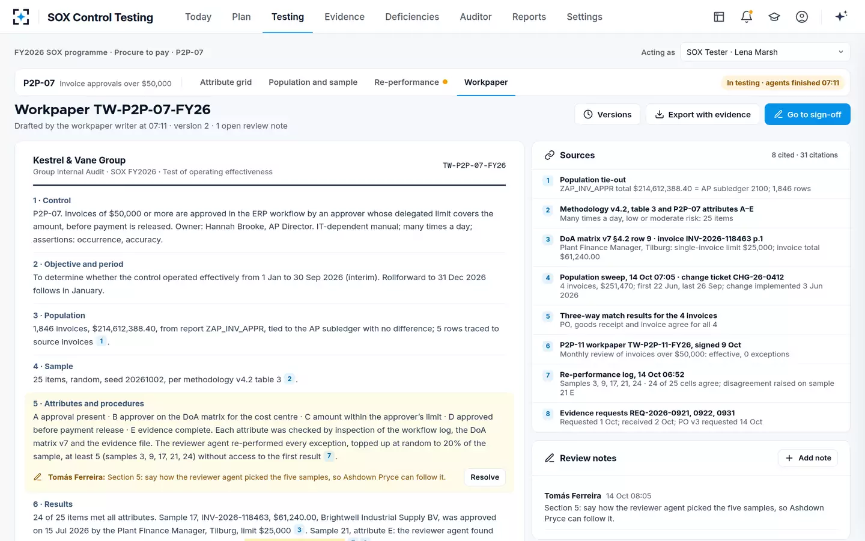This screenshot has height=541, width=865.
Task: Select source number 8 Evidence requests badge
Action: 548,414
